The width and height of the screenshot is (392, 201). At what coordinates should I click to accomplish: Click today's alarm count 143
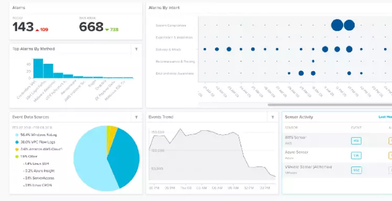tap(23, 27)
